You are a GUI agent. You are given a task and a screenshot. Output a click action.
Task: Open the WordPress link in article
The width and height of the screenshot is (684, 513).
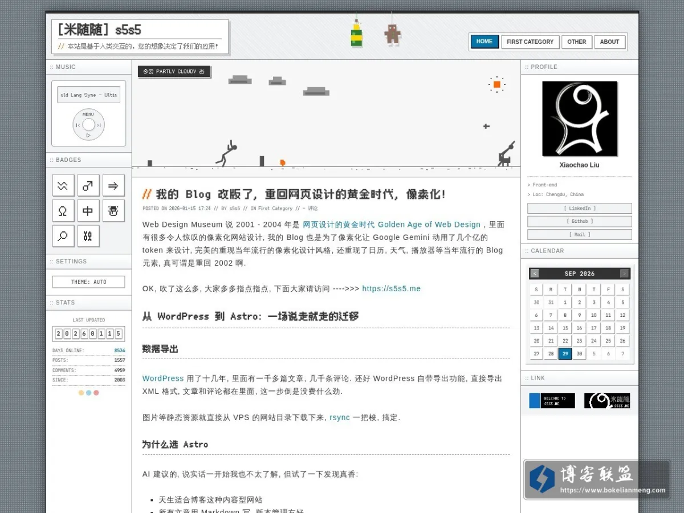pyautogui.click(x=163, y=378)
